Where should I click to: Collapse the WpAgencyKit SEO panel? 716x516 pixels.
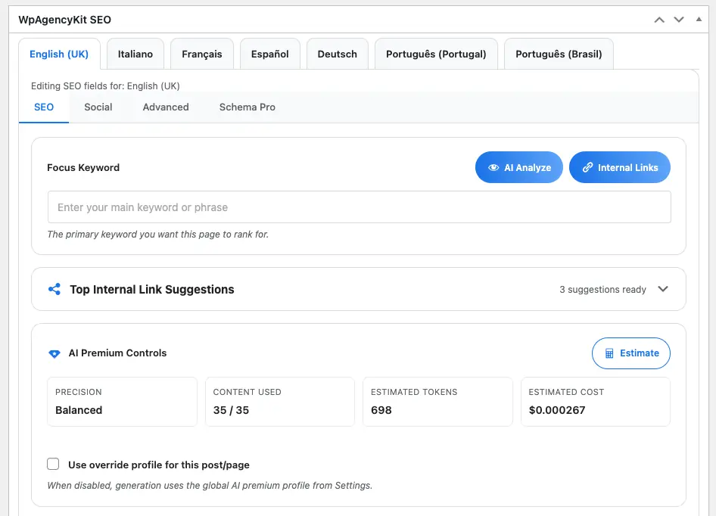[699, 19]
